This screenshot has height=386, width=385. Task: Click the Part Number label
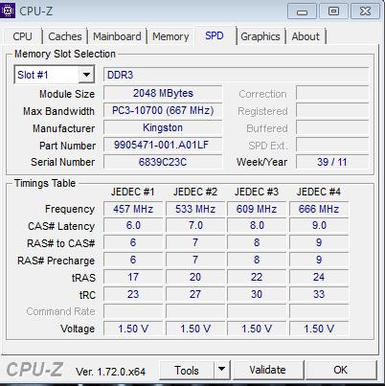(67, 146)
